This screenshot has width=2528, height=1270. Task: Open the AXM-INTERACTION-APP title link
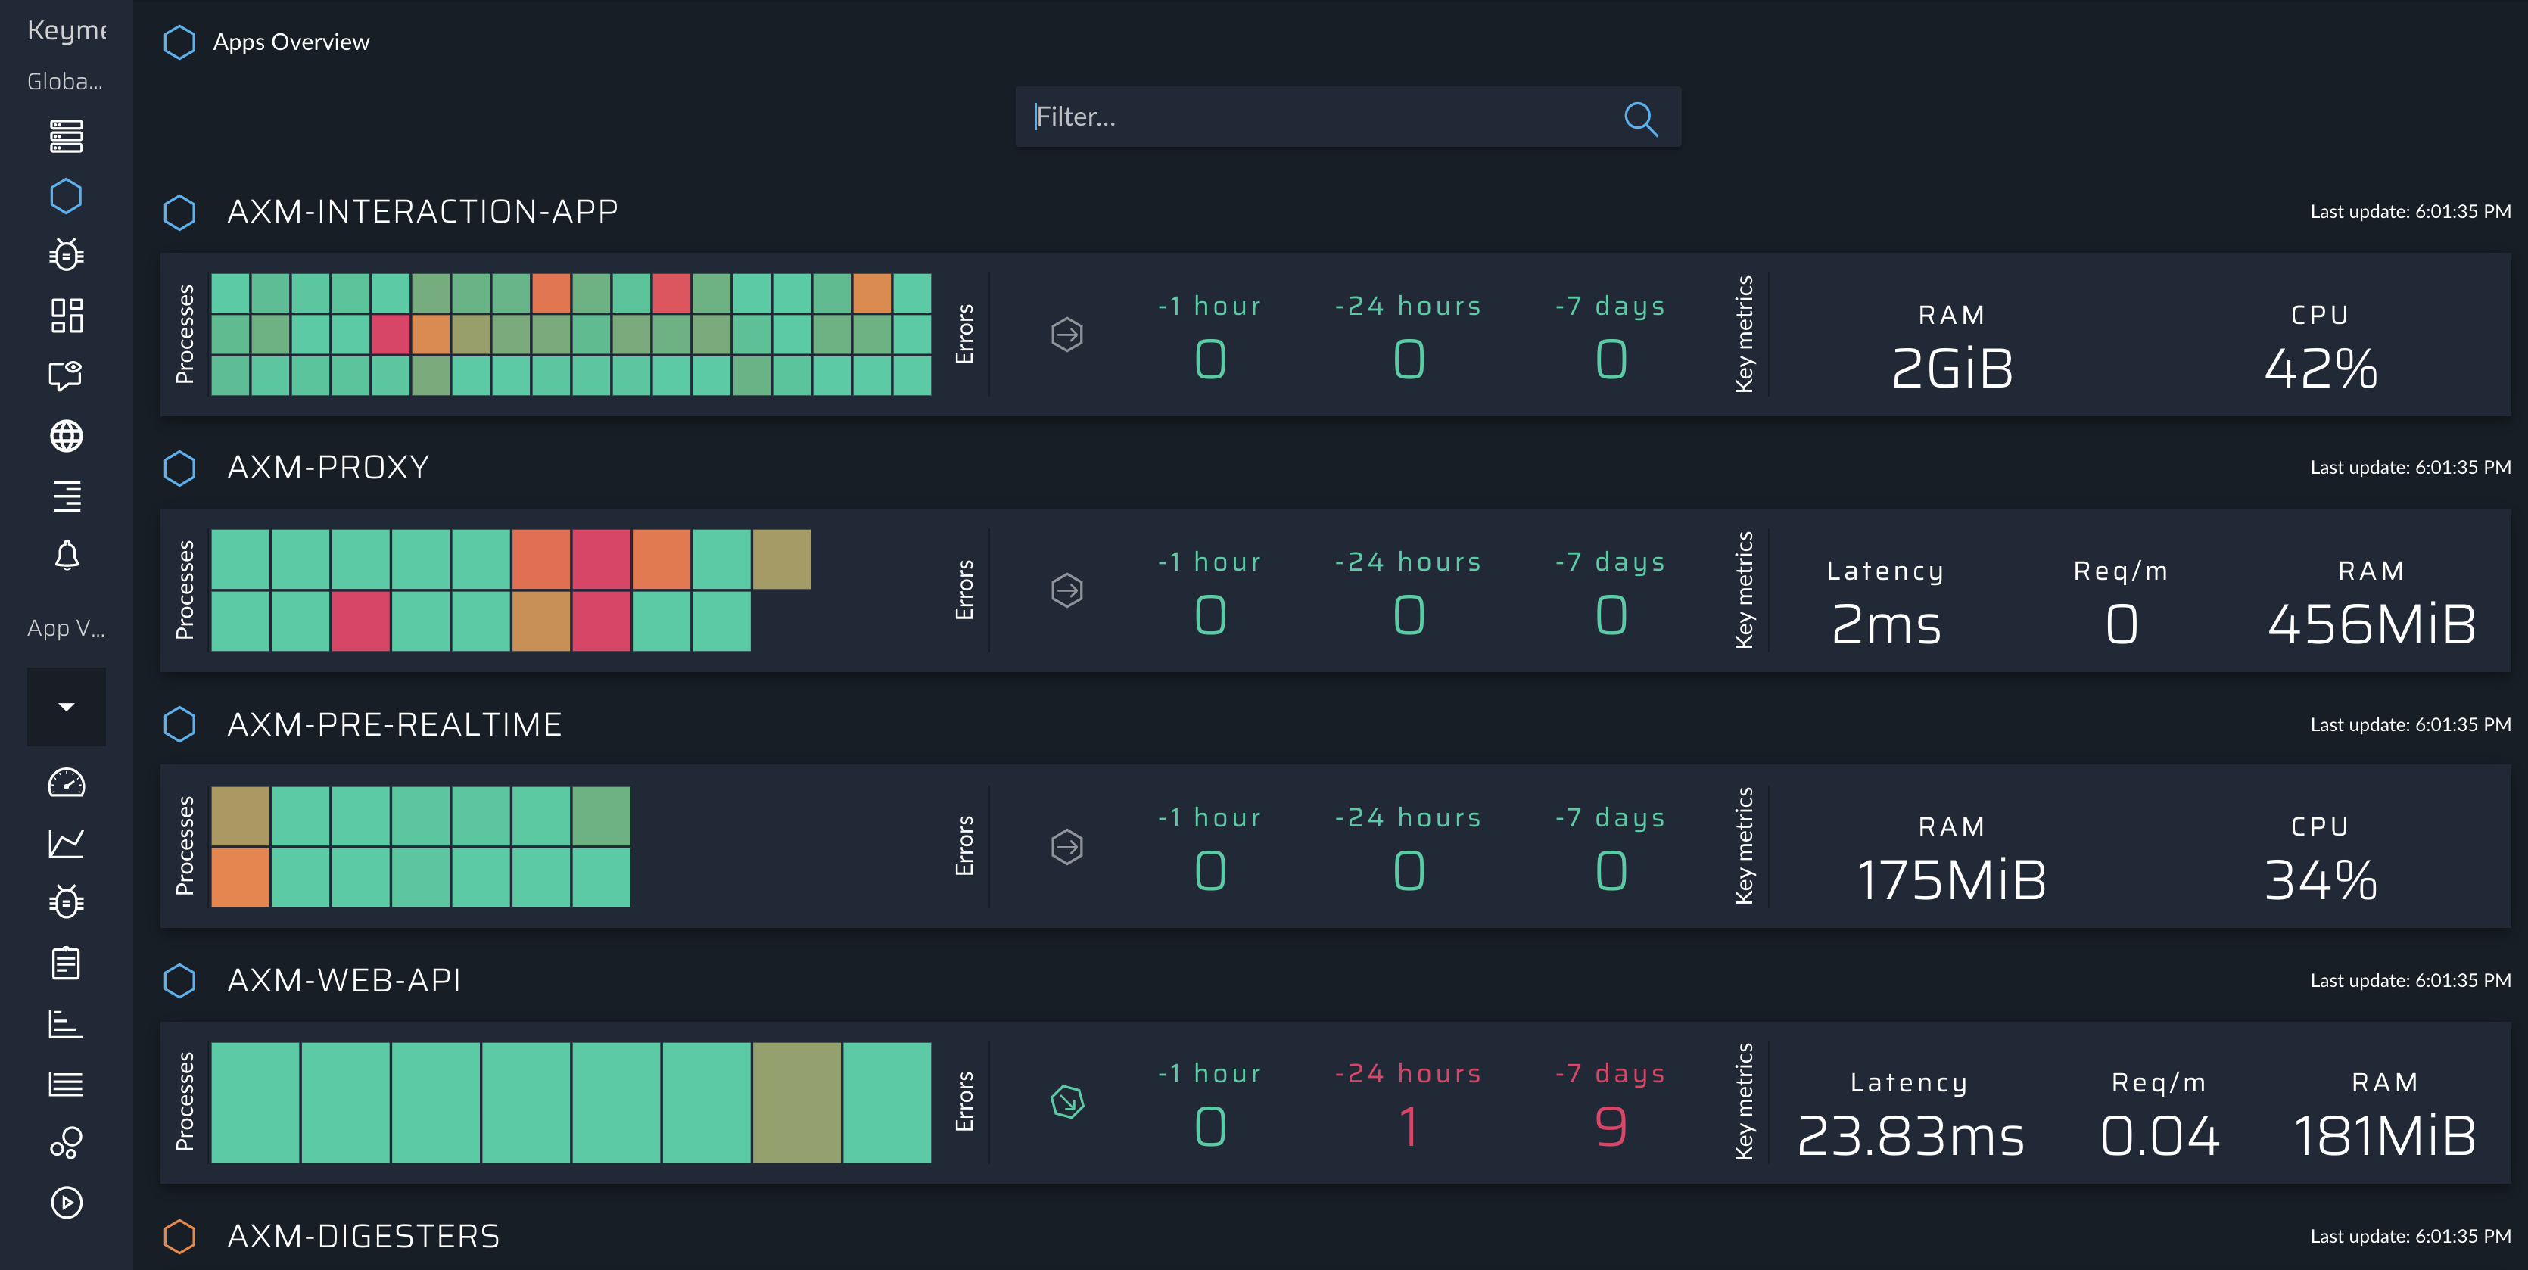(x=422, y=212)
